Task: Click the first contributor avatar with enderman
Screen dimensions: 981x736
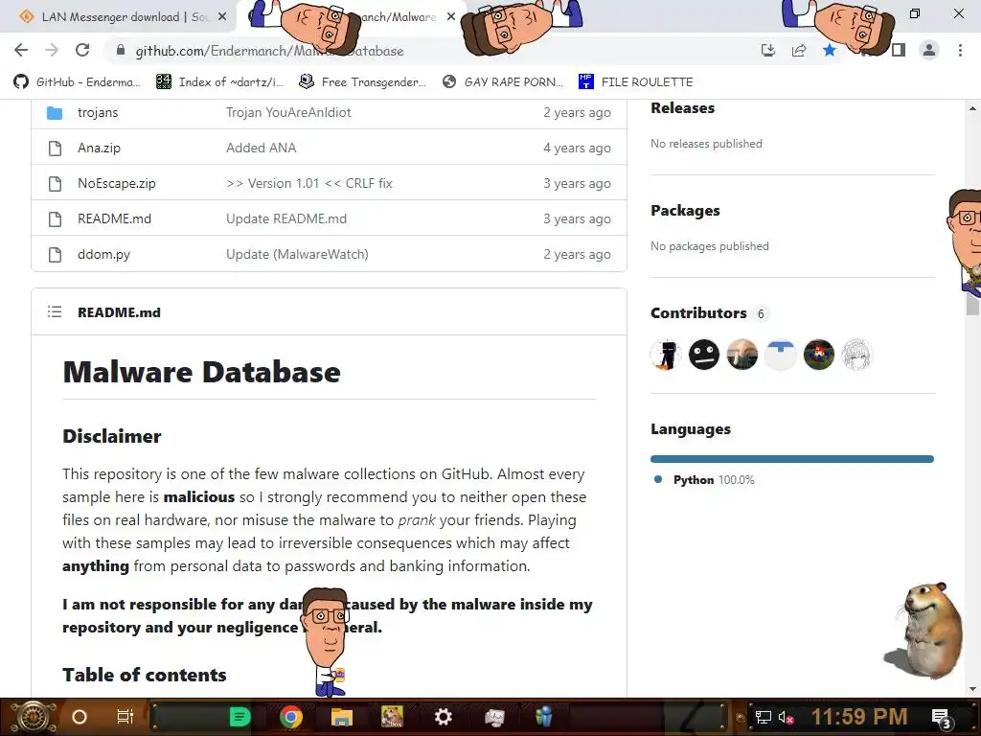Action: (666, 355)
